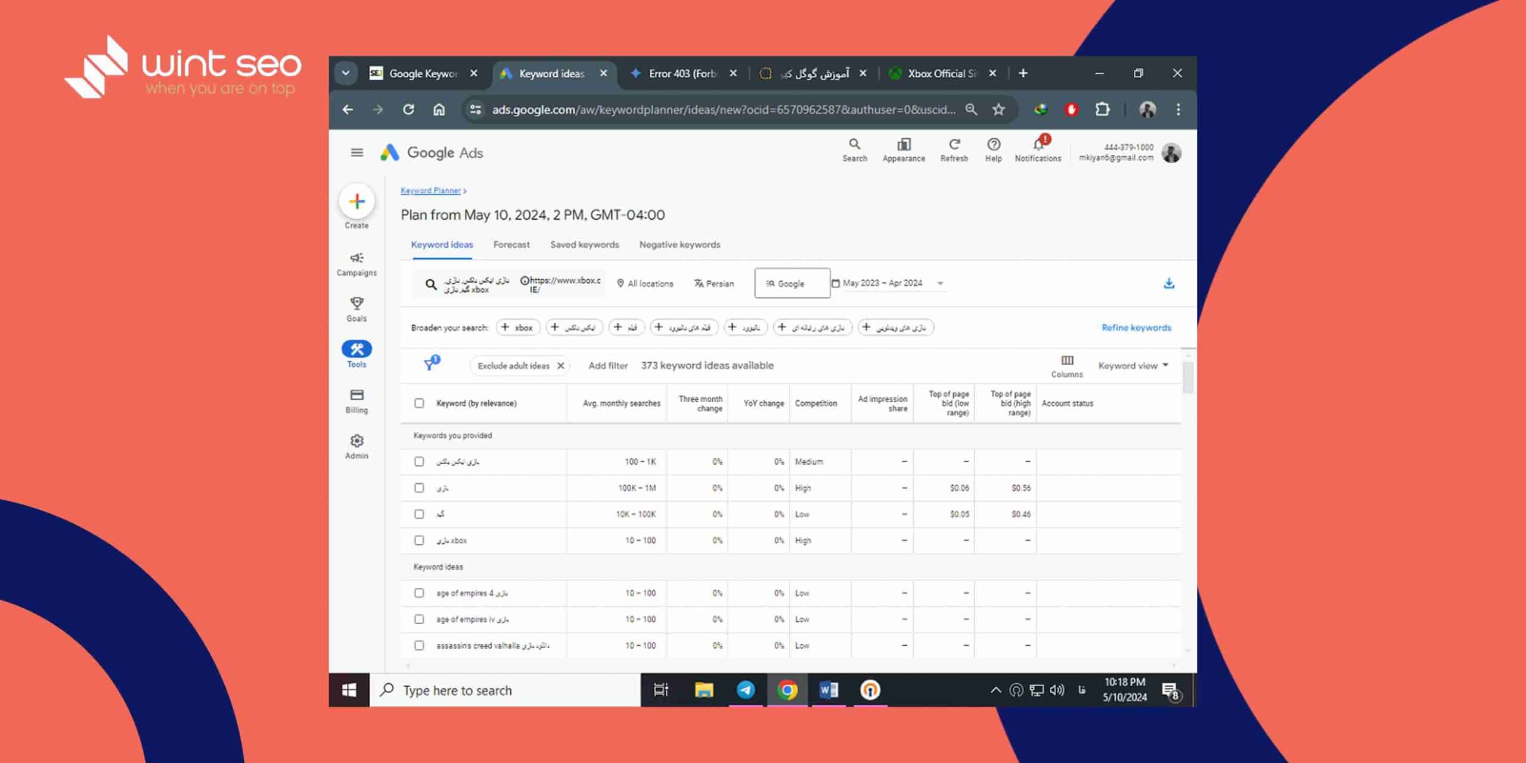
Task: Click Type here to search box
Action: click(x=505, y=690)
